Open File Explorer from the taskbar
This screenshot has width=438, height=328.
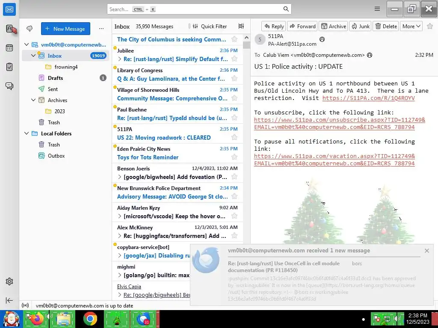tap(63, 319)
